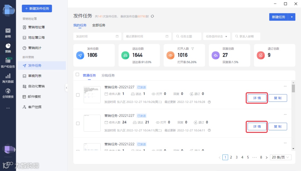Click the 回复总数 purple reply icon

215,55
